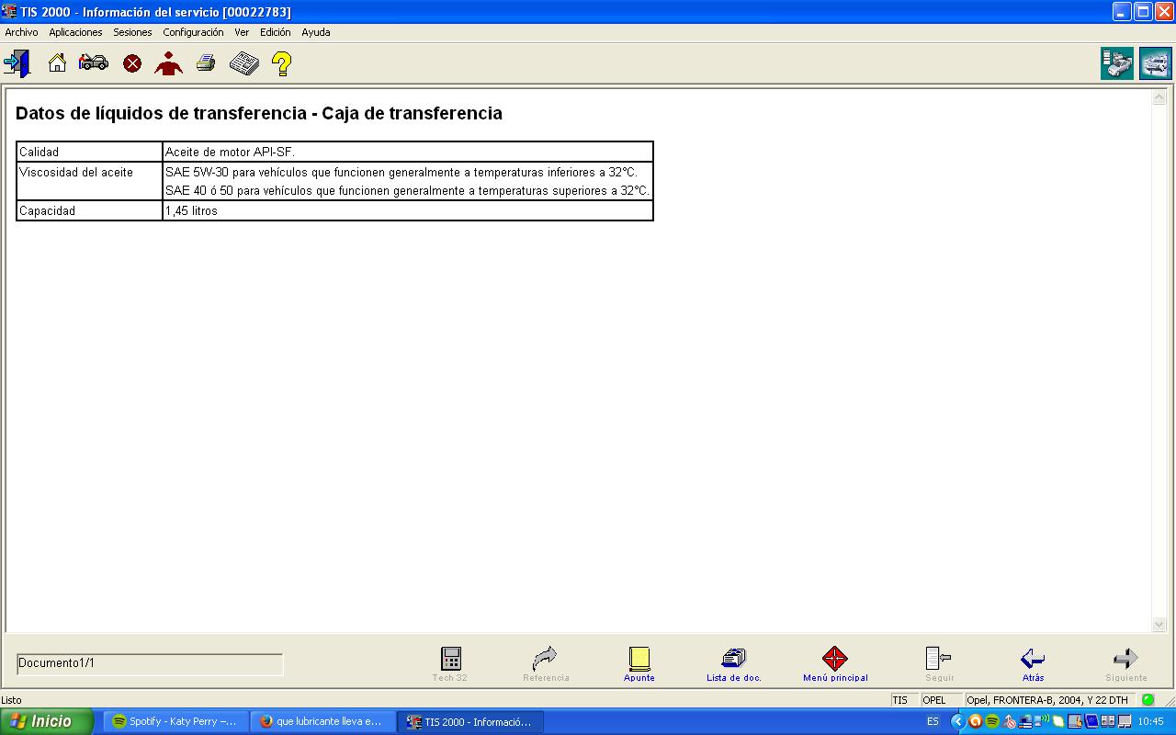Switch to the Firefox taskbar window

(x=322, y=721)
